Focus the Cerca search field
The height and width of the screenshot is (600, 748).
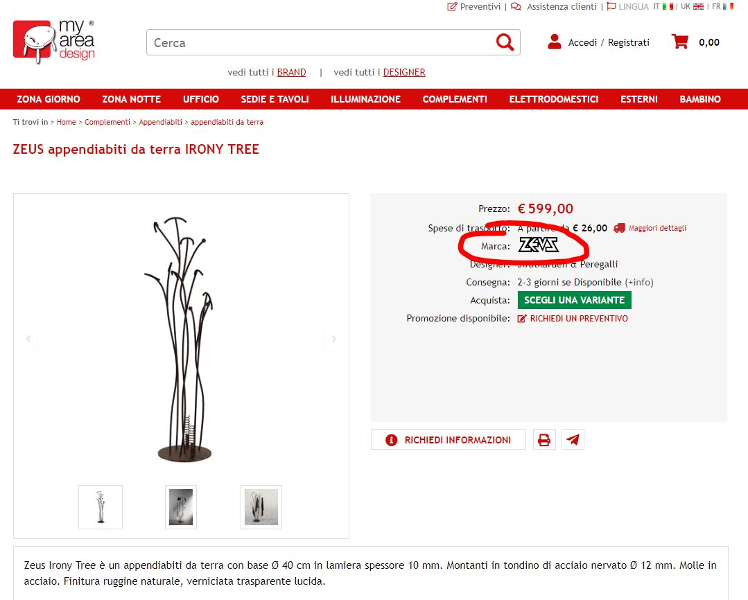[320, 42]
